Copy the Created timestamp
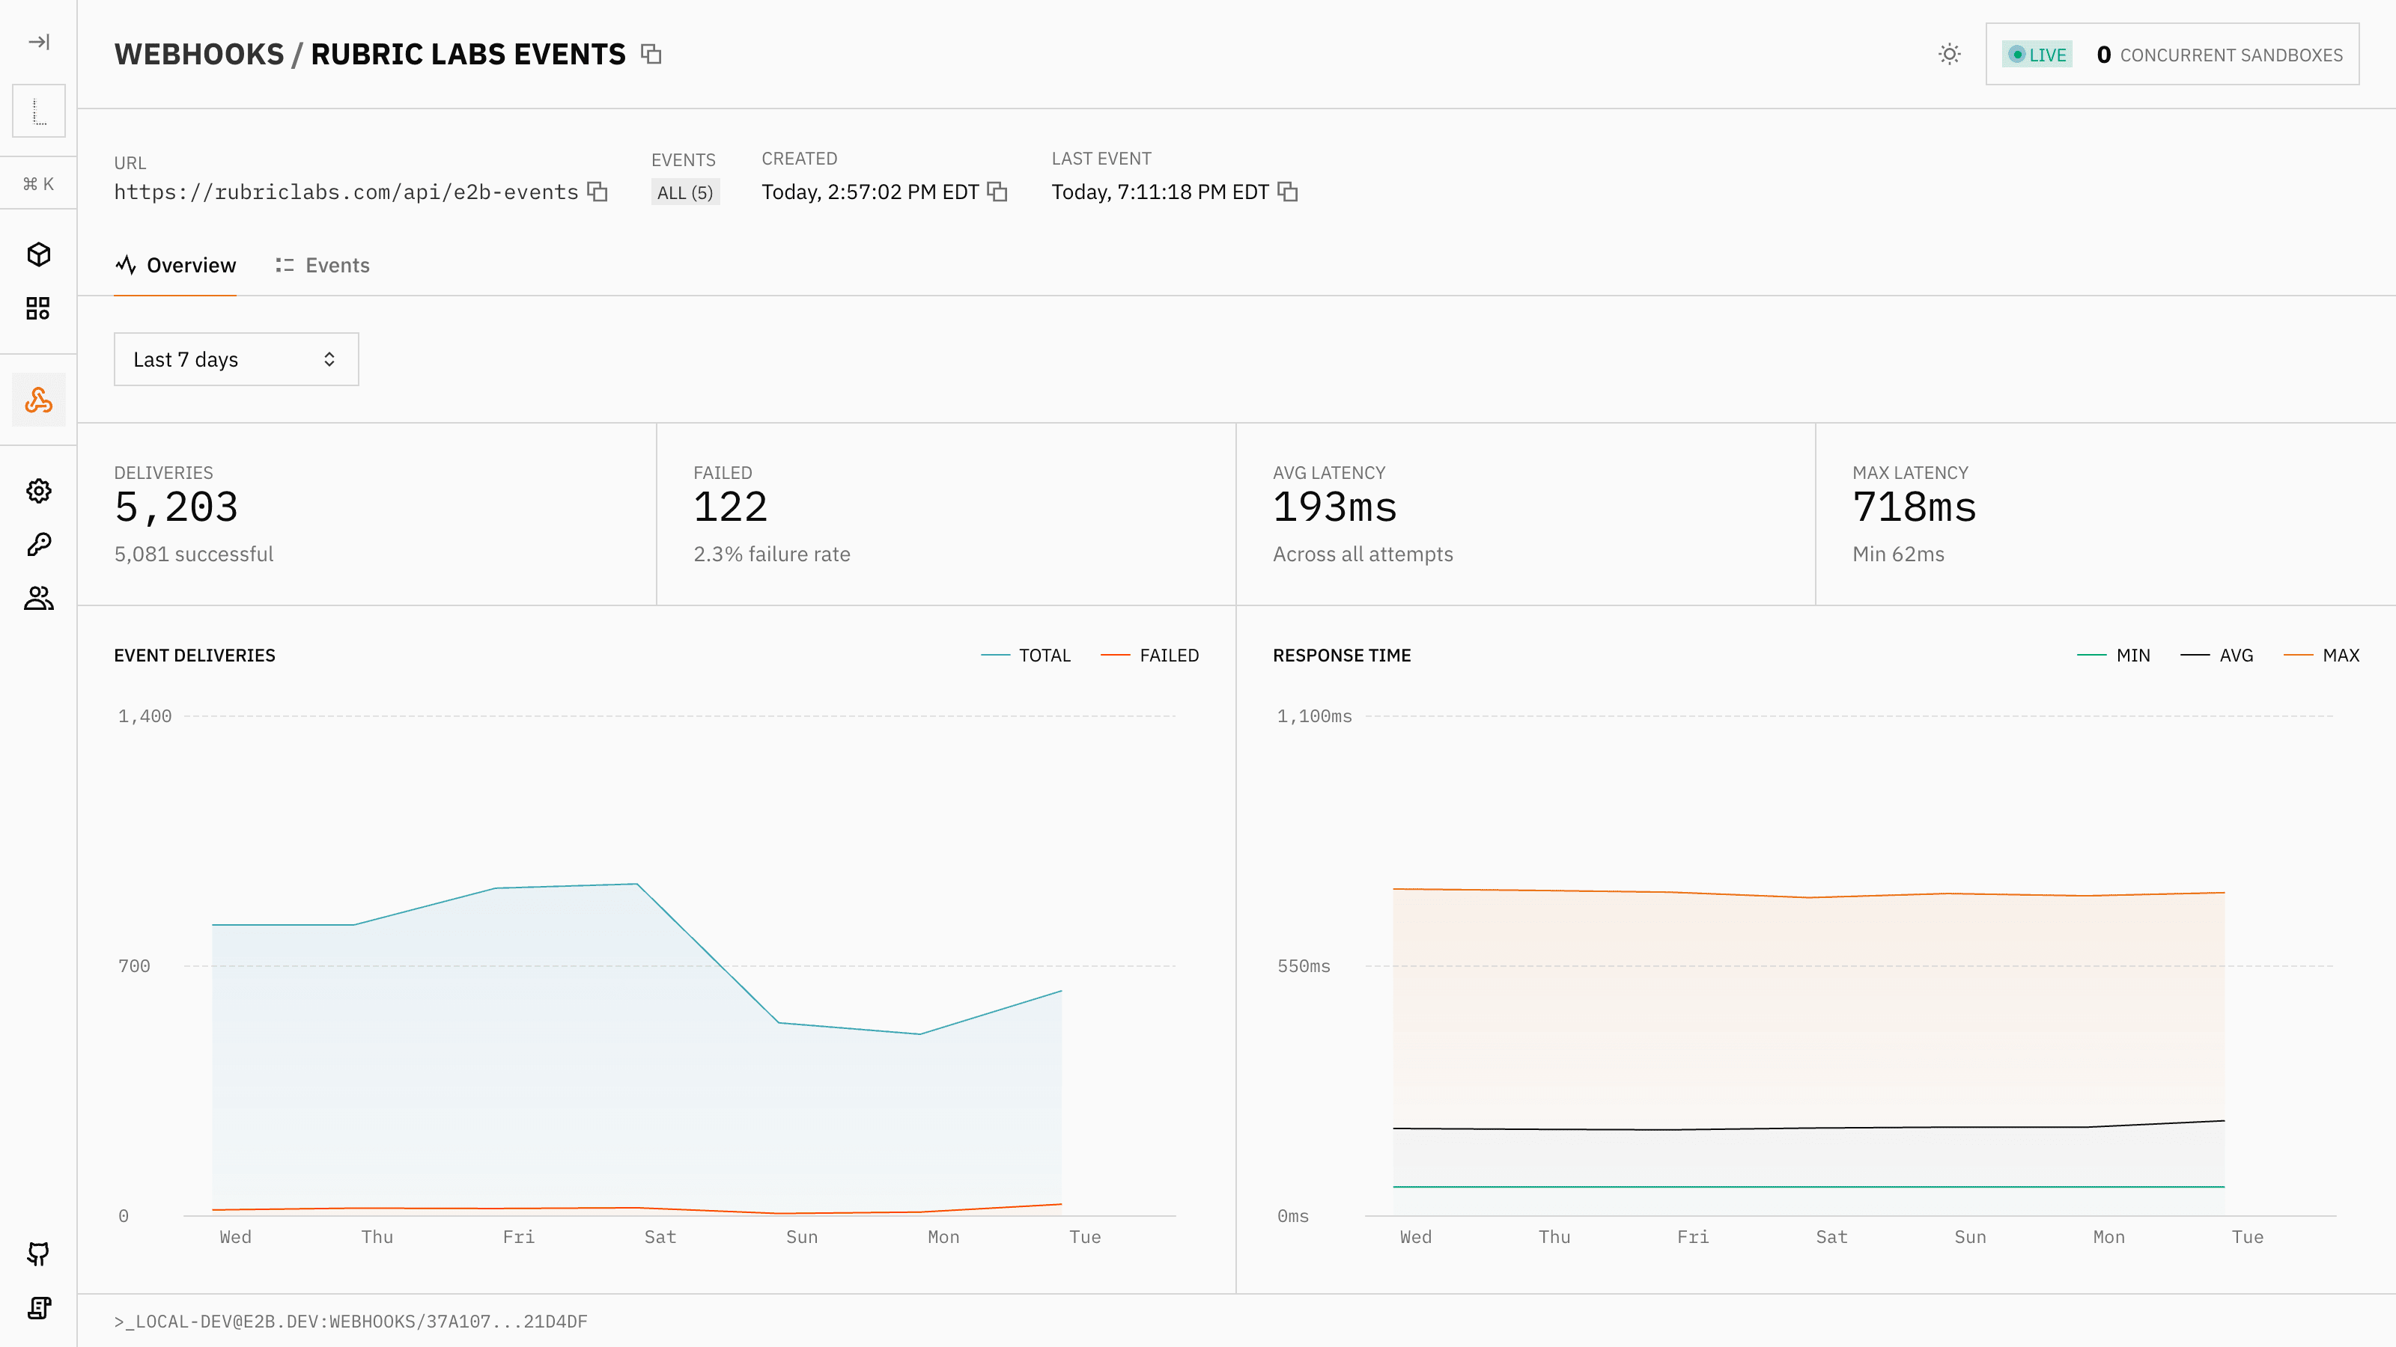 coord(997,192)
